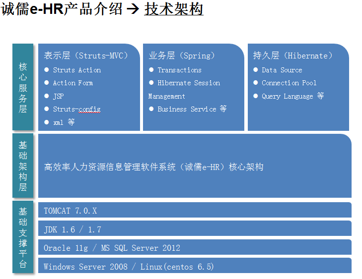362x279 pixels.
Task: Click the Data Source bullet item
Action: [282, 70]
